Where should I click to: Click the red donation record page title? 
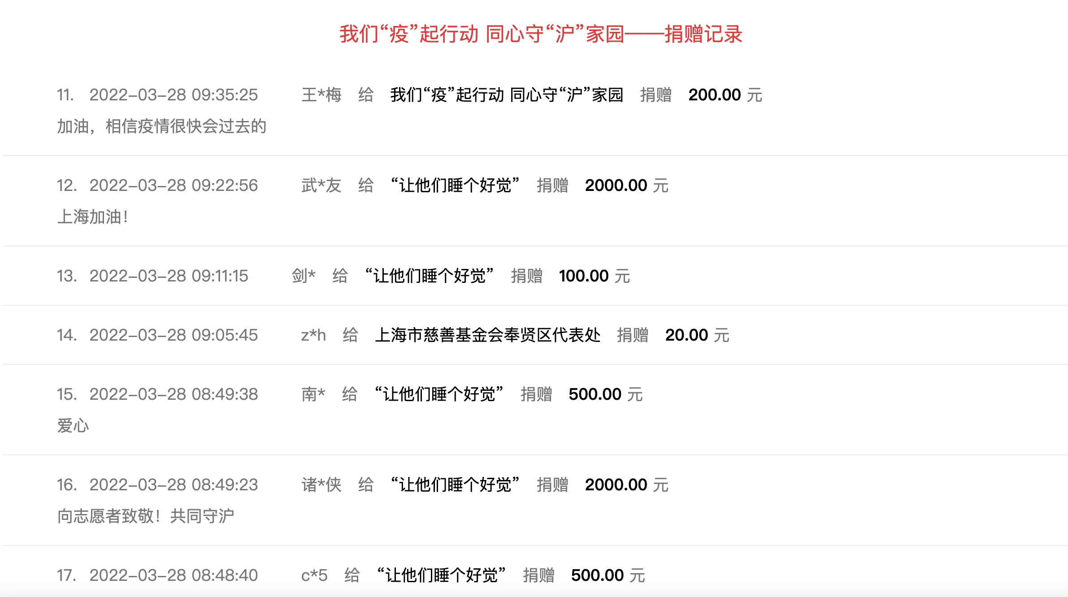pos(540,34)
